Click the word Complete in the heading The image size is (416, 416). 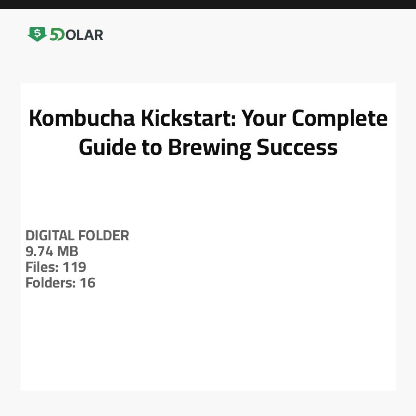click(340, 119)
